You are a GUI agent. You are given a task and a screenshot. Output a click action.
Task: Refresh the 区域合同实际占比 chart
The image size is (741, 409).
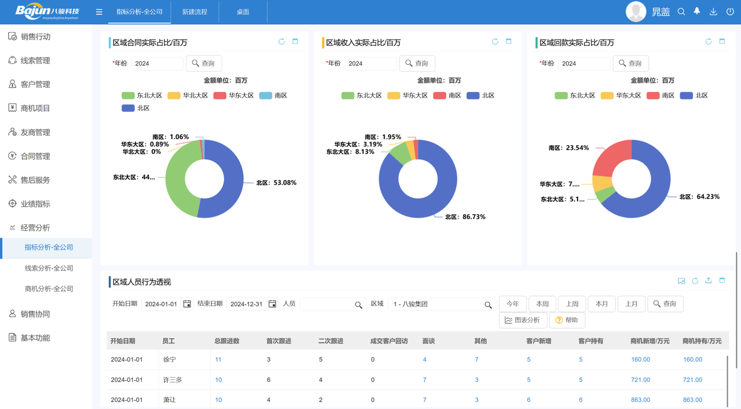[x=282, y=41]
